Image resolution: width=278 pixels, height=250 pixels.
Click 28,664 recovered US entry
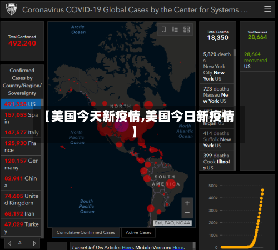pyautogui.click(x=257, y=61)
